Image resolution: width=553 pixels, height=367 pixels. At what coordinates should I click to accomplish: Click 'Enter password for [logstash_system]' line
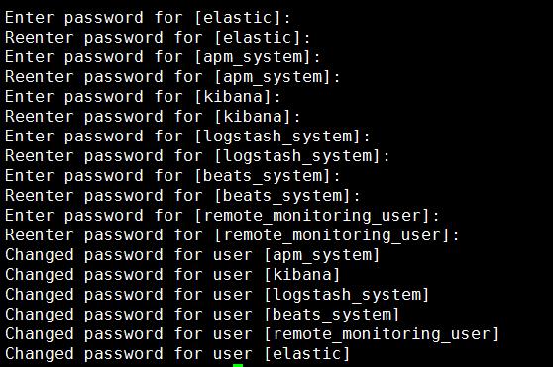click(x=187, y=137)
